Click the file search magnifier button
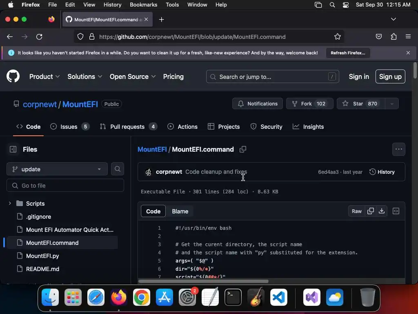This screenshot has height=314, width=418. click(117, 169)
